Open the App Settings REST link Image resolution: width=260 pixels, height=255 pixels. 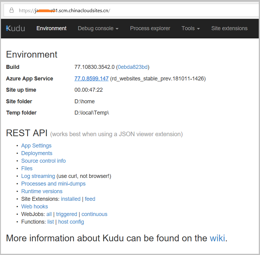(x=36, y=146)
